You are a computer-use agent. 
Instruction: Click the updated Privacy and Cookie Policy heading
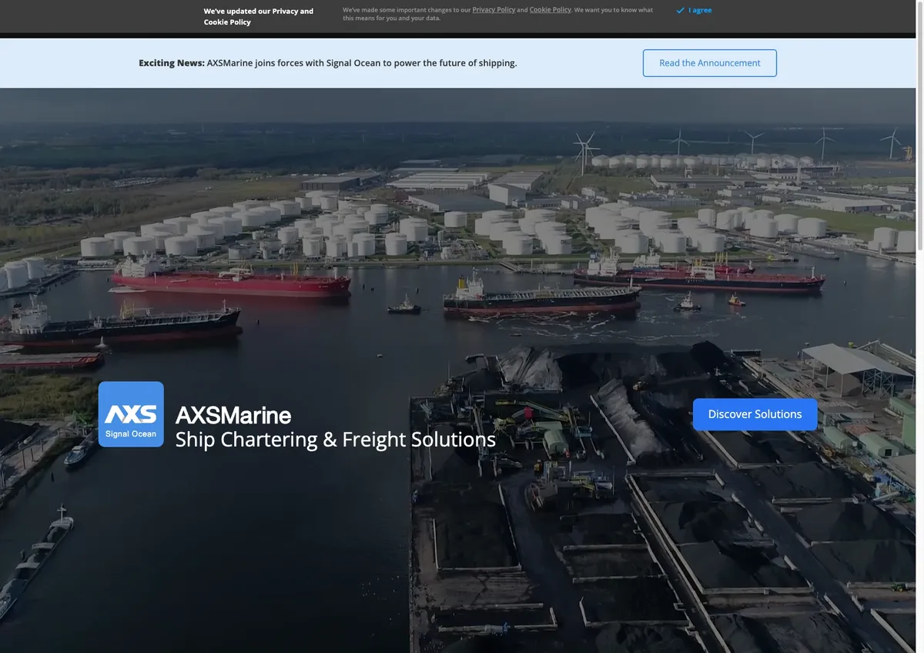pyautogui.click(x=259, y=16)
